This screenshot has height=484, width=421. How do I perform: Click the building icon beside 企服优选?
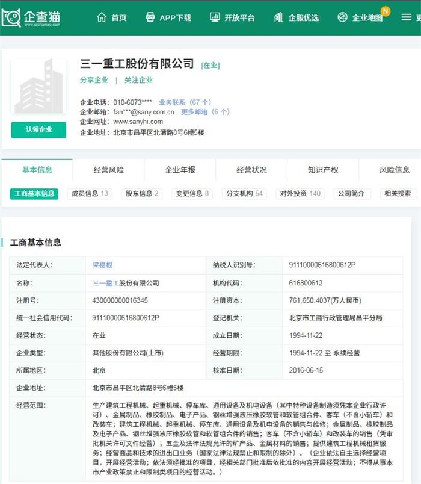point(278,17)
